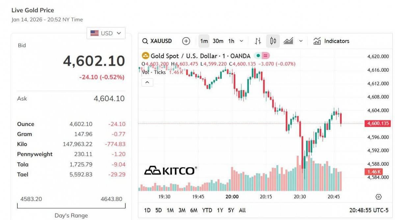Viewport: 395px width, 220px height.
Task: Click the 20:48:55 UTC-5 timezone button
Action: 369,210
